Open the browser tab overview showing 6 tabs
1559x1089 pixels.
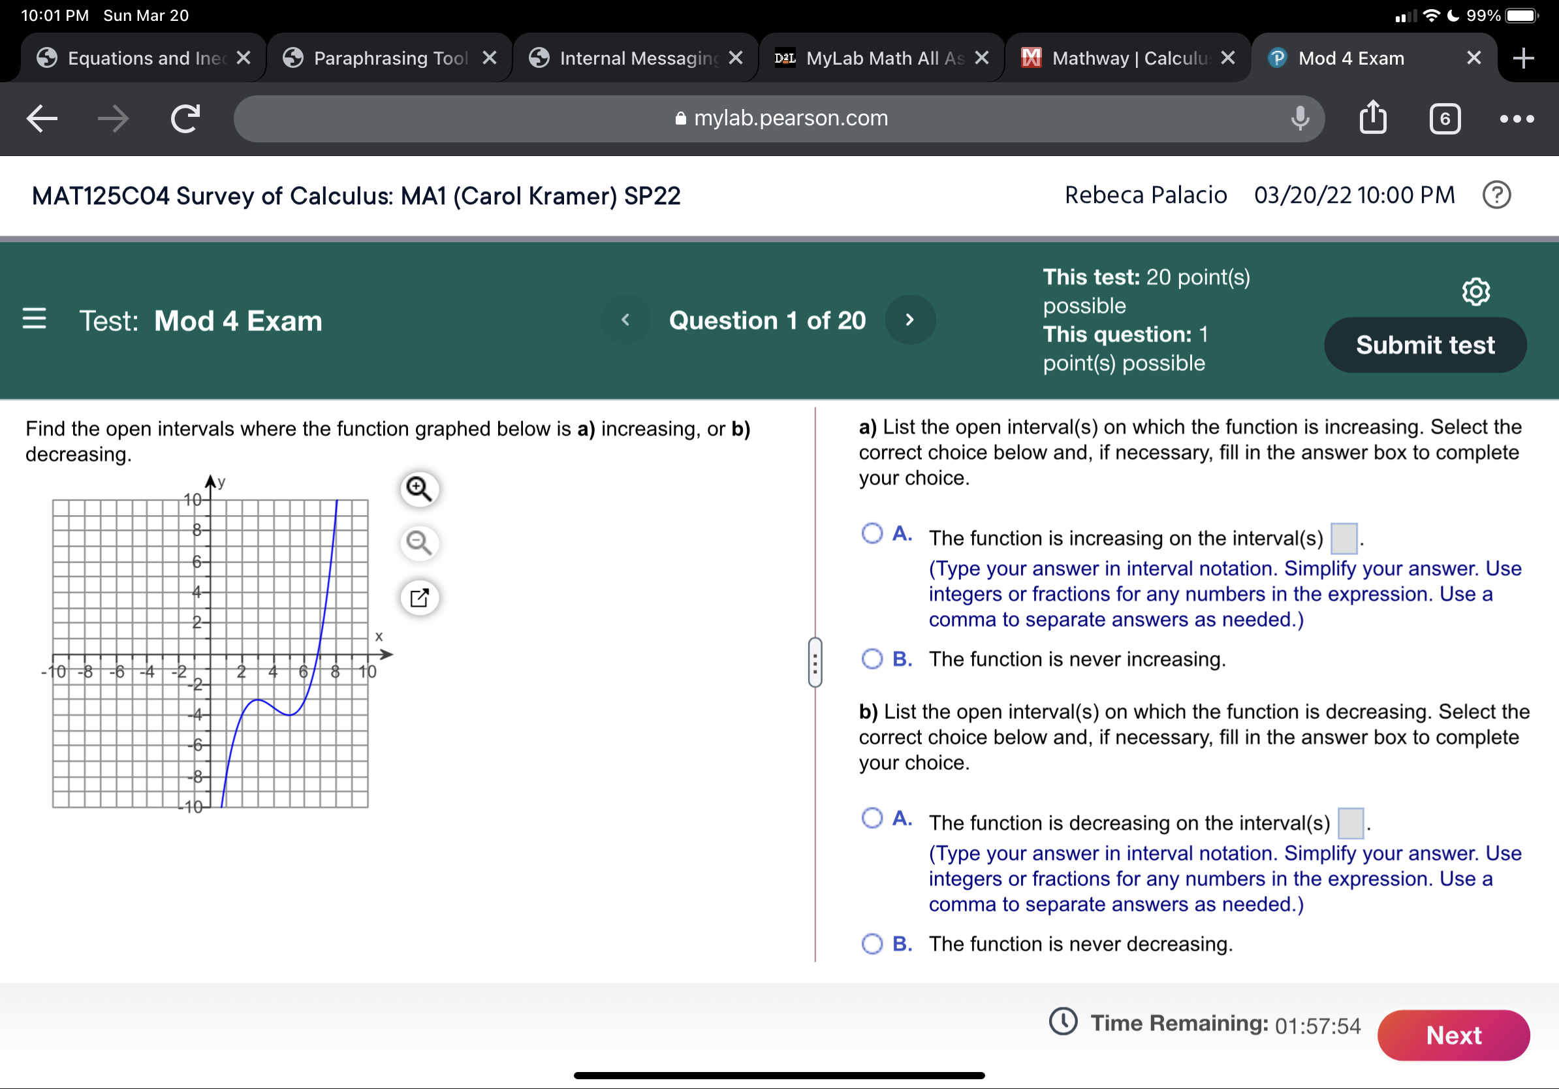(1444, 118)
